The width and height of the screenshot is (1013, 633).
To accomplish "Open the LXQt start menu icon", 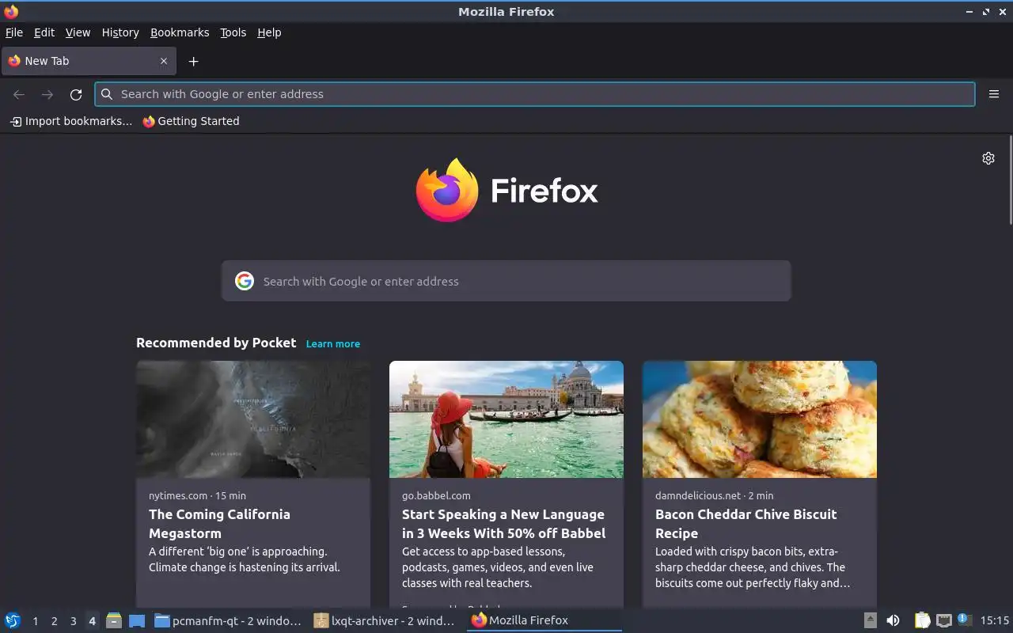I will [13, 620].
